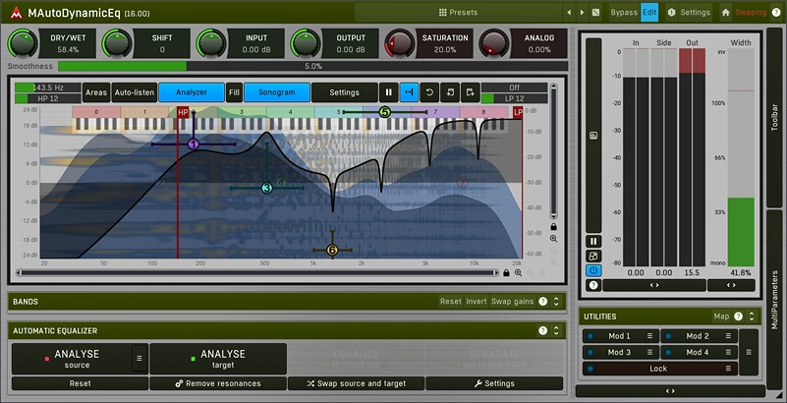
Task: Open Mod 4 menu icon
Action: [728, 352]
